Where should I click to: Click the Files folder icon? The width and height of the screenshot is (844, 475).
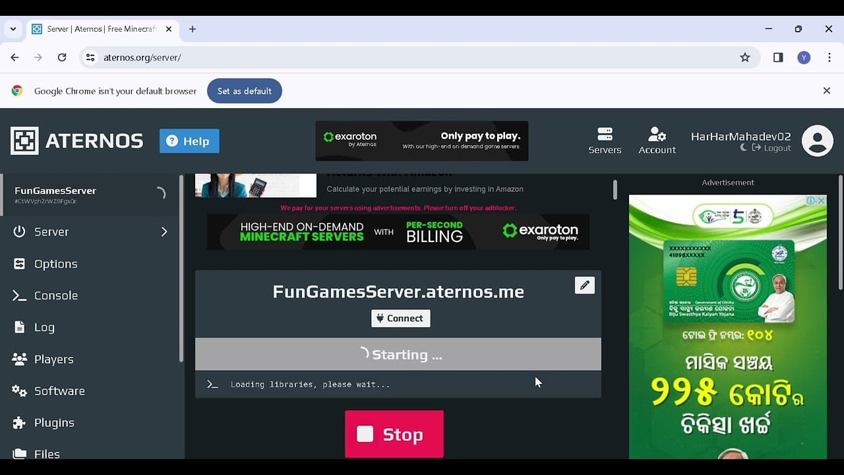20,454
